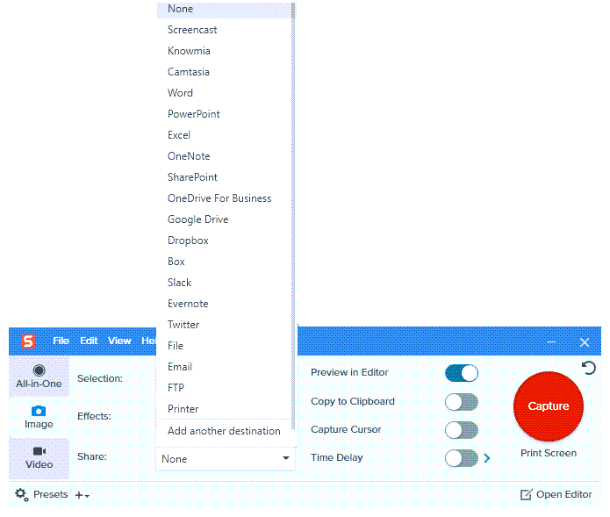Expand Time Delay options chevron
The image size is (610, 517).
486,458
